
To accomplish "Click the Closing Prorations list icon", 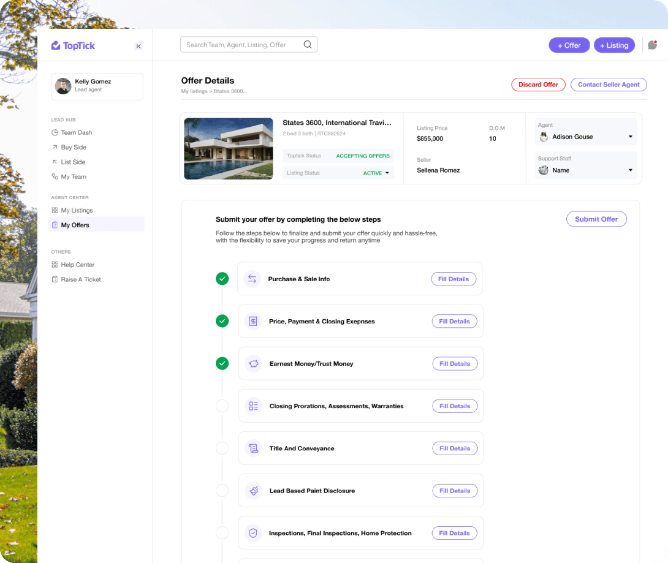I will click(254, 406).
